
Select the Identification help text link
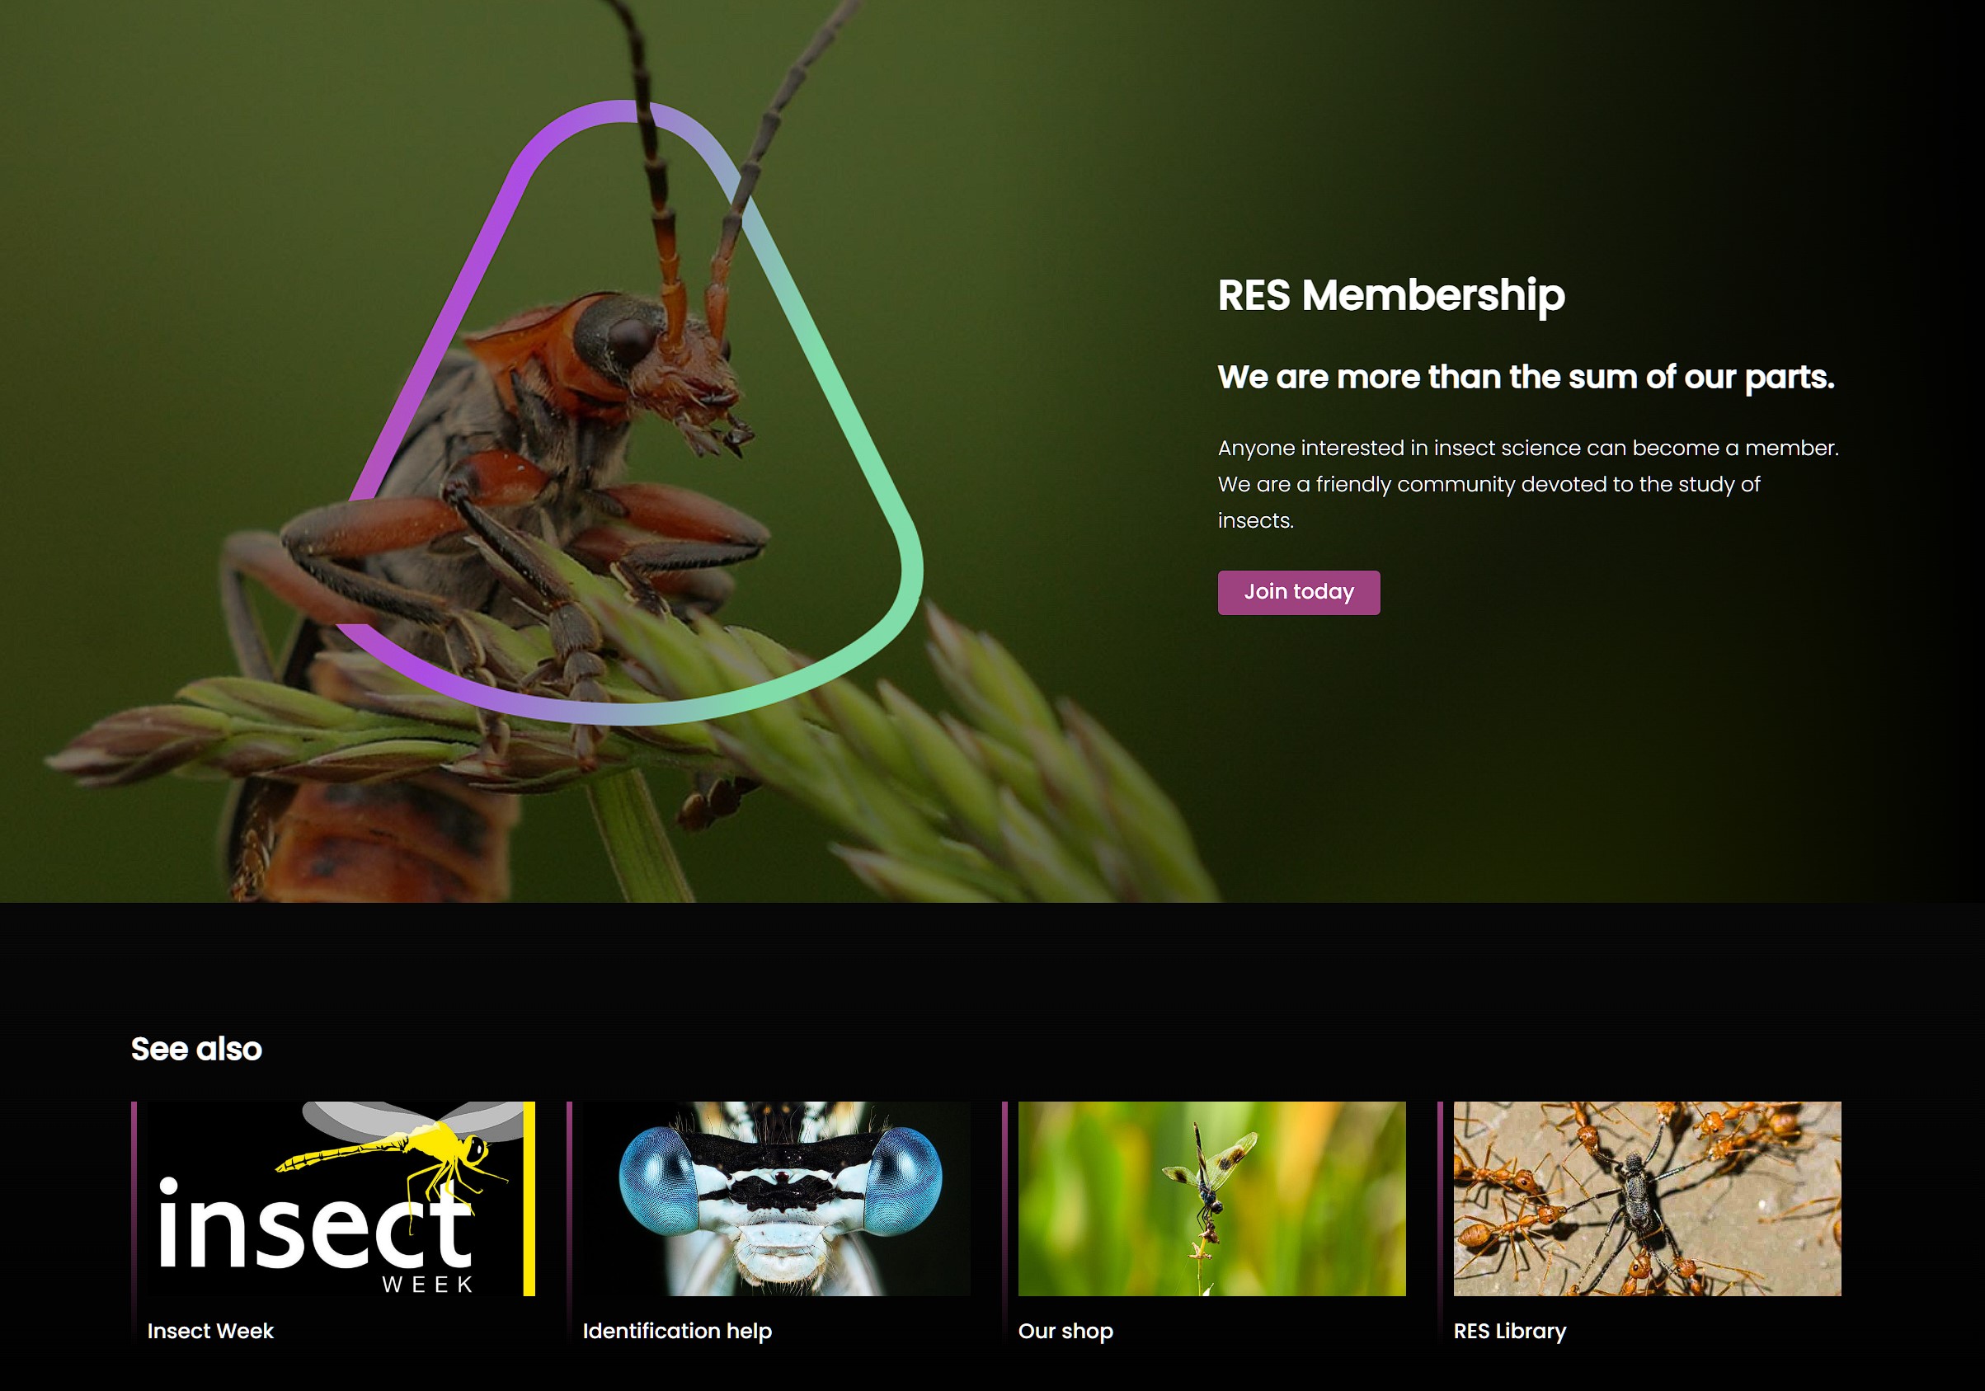tap(677, 1331)
